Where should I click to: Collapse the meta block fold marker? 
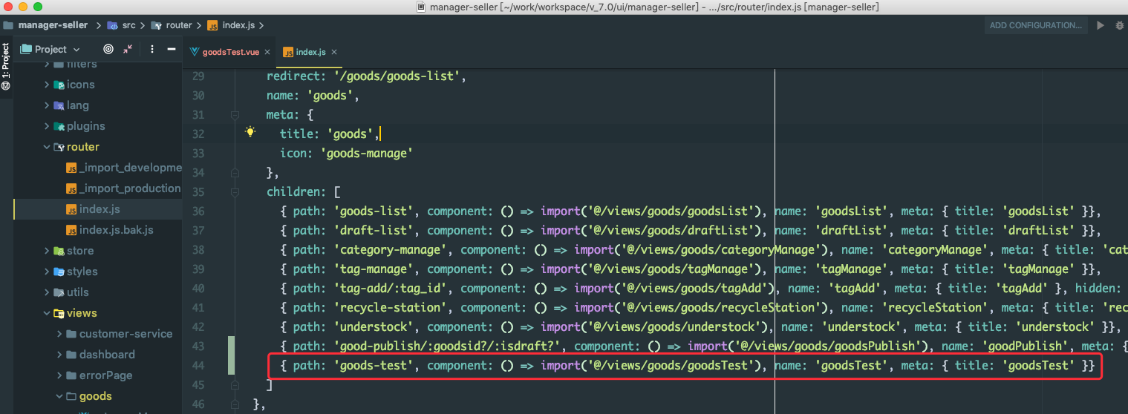[235, 115]
